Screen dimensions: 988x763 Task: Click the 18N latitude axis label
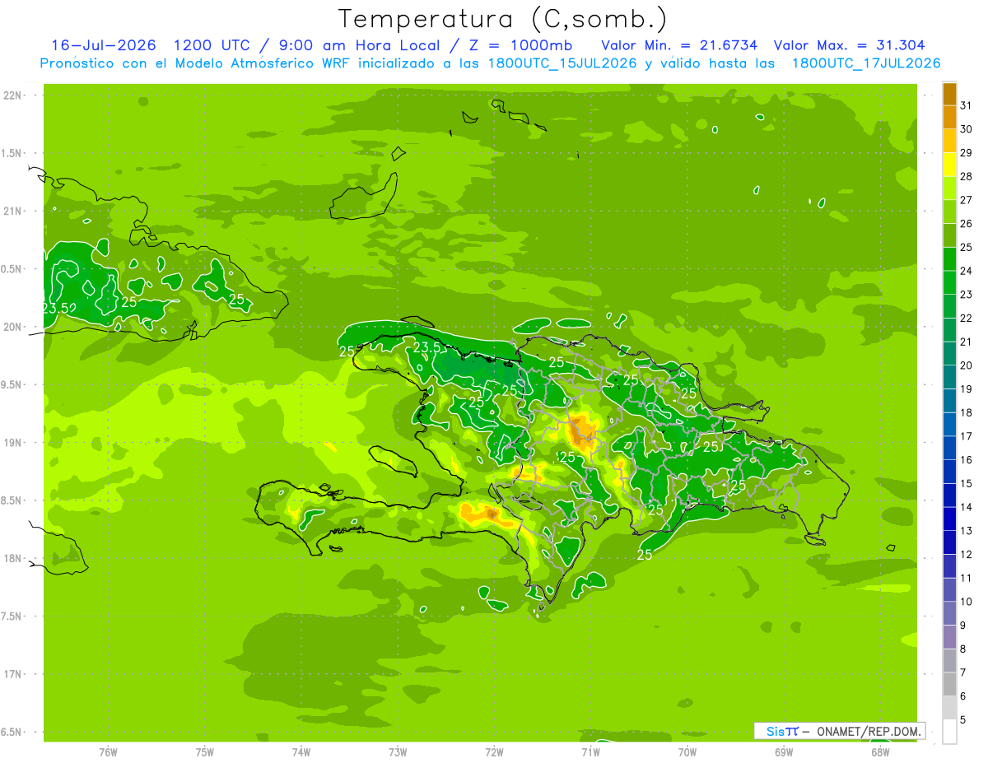point(12,559)
